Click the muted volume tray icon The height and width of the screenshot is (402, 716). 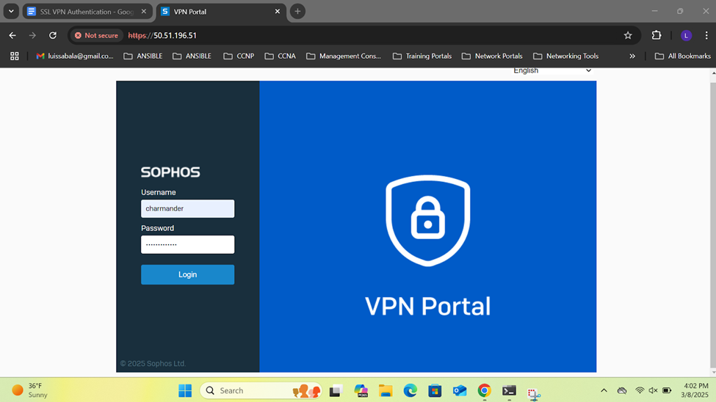(653, 390)
